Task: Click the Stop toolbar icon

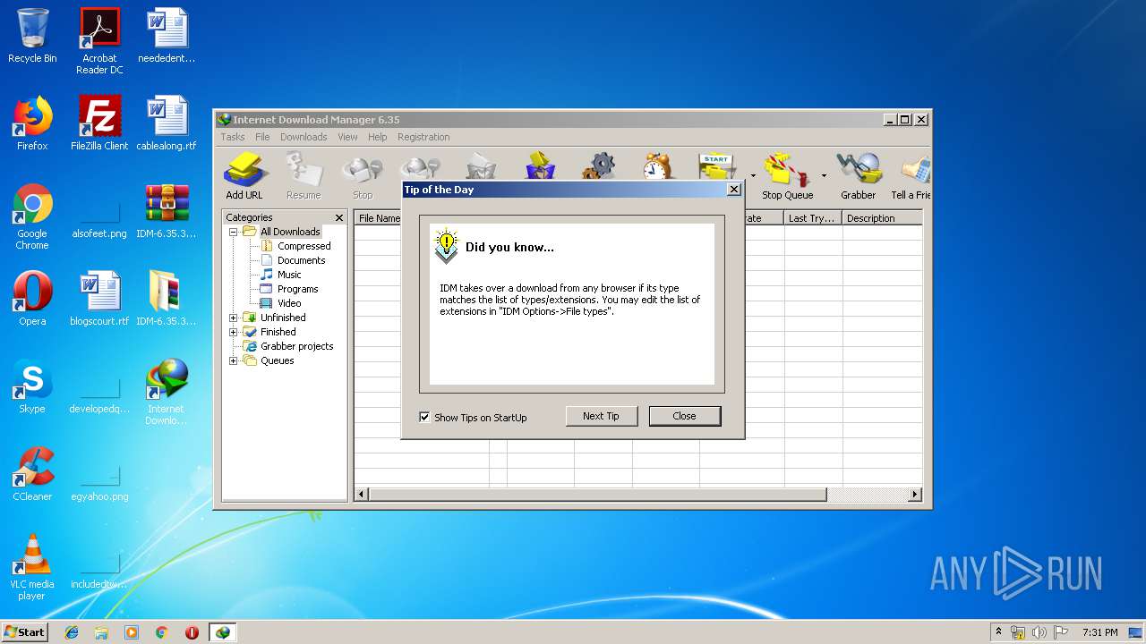Action: click(x=363, y=175)
